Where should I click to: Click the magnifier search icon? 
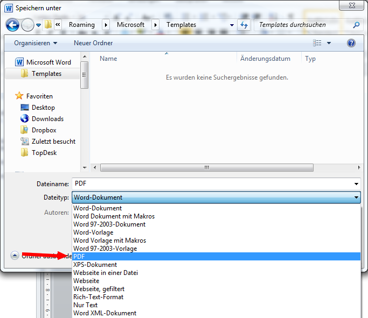(356, 25)
